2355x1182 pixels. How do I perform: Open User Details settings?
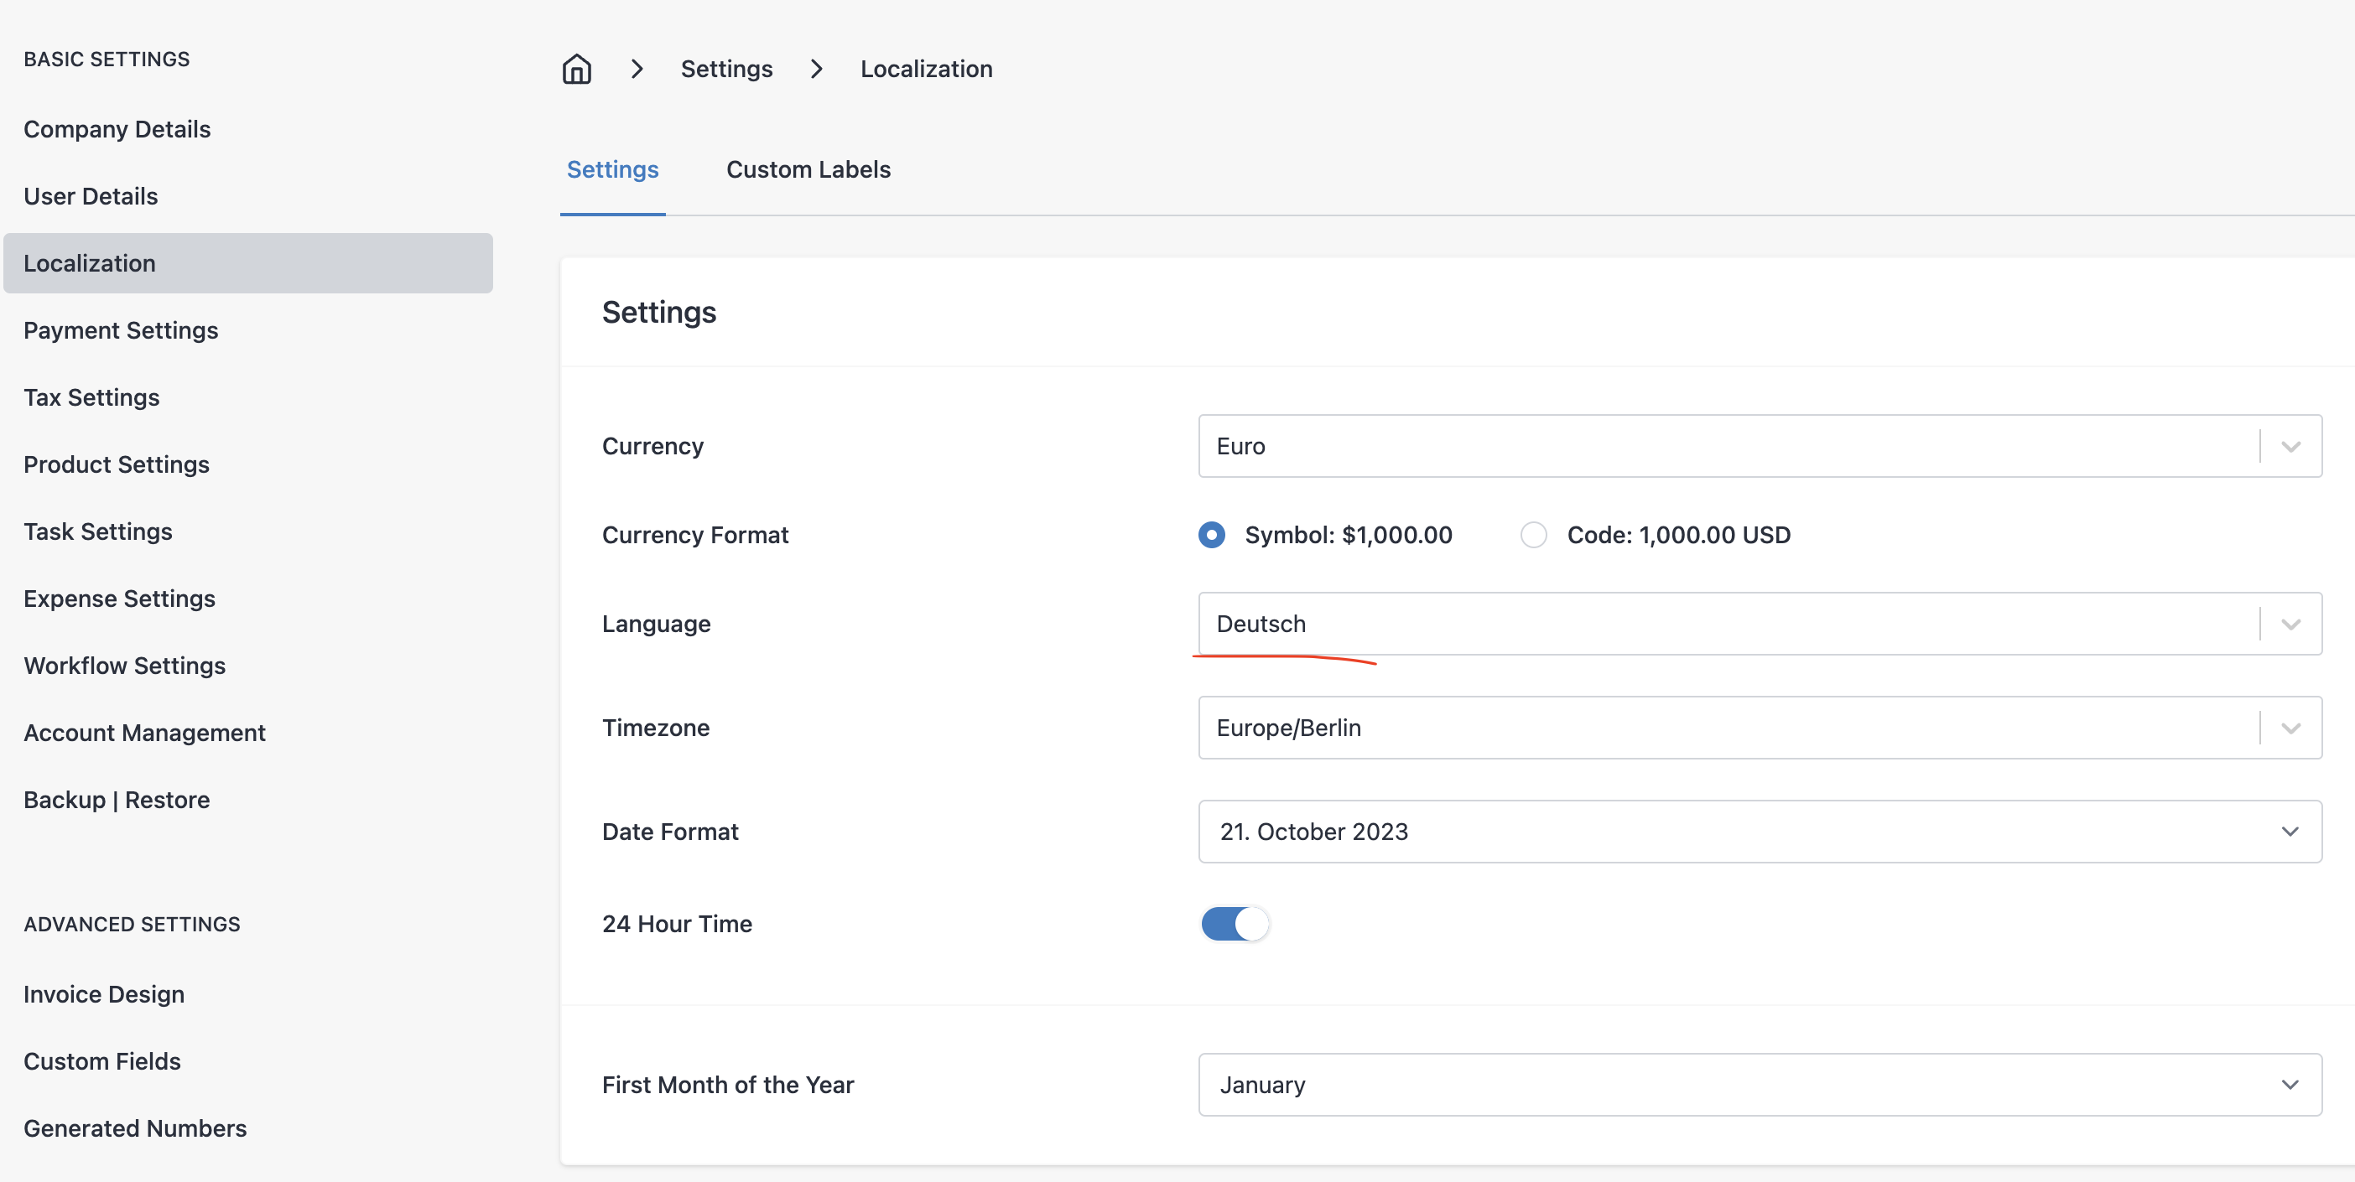[91, 196]
